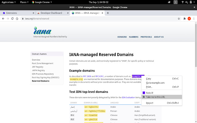This screenshot has width=197, height=123.
Task: Click the IANA logo
Action: 42,30
